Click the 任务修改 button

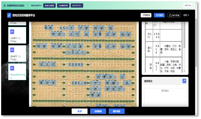click(98, 111)
